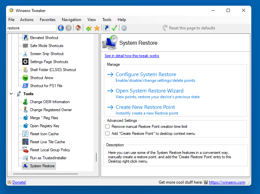Collapse the Tools tree category
The width and height of the screenshot is (260, 194).
11,94
